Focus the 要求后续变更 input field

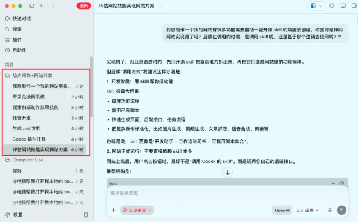[x=228, y=193]
